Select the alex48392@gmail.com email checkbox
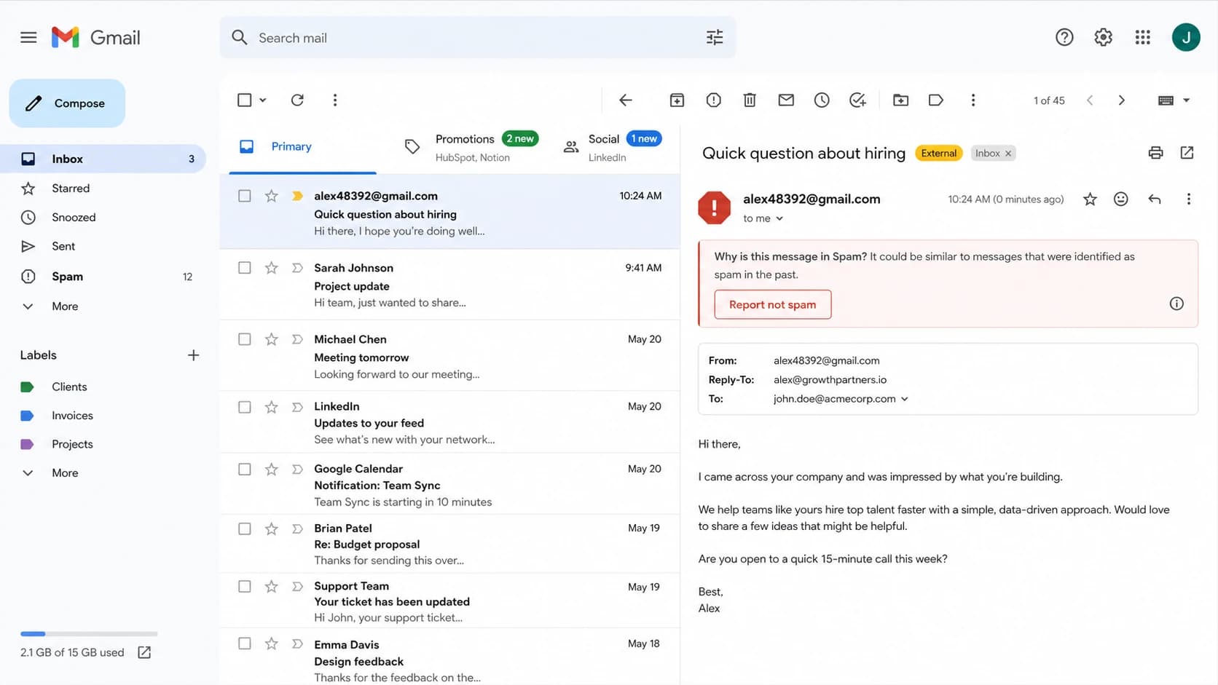The image size is (1218, 685). (x=245, y=196)
